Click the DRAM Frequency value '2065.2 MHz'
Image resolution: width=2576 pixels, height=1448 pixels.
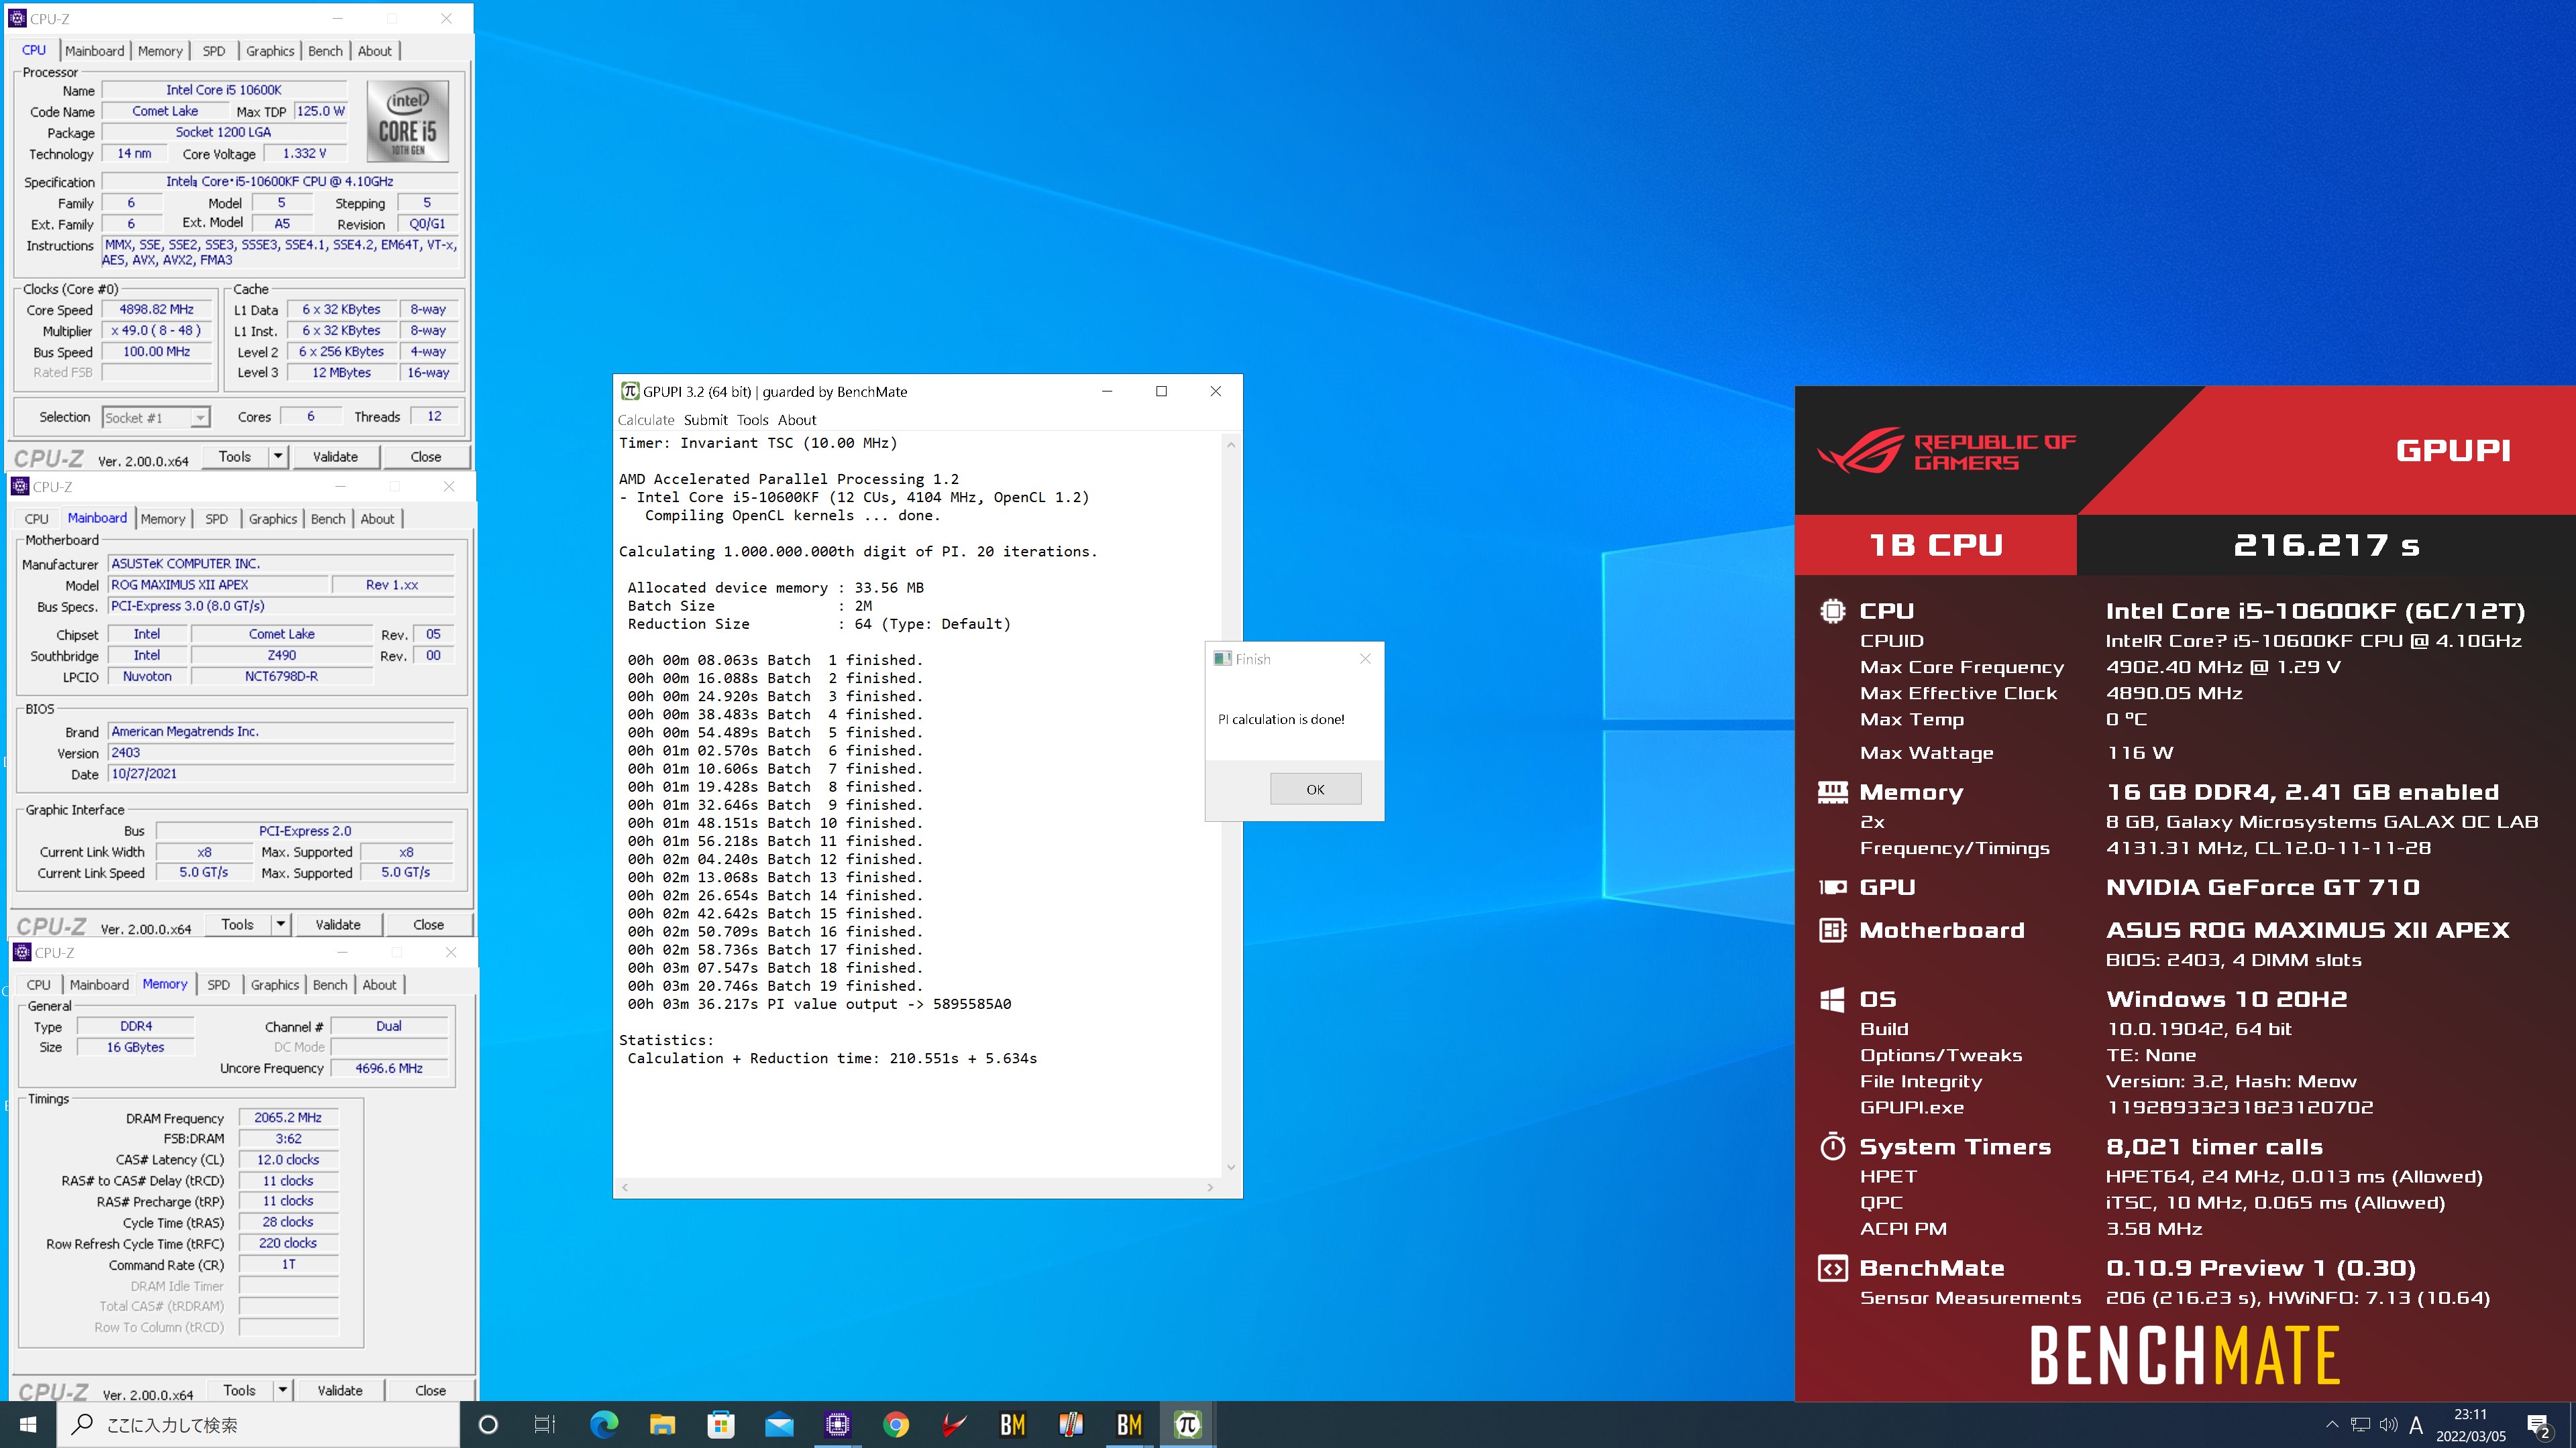click(x=288, y=1118)
